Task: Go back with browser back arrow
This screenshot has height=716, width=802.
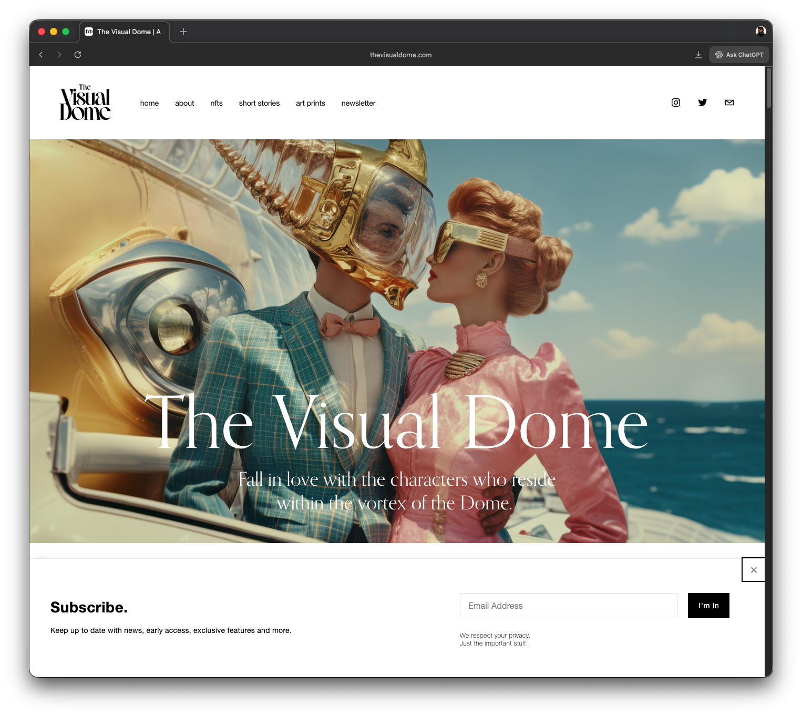Action: (41, 55)
